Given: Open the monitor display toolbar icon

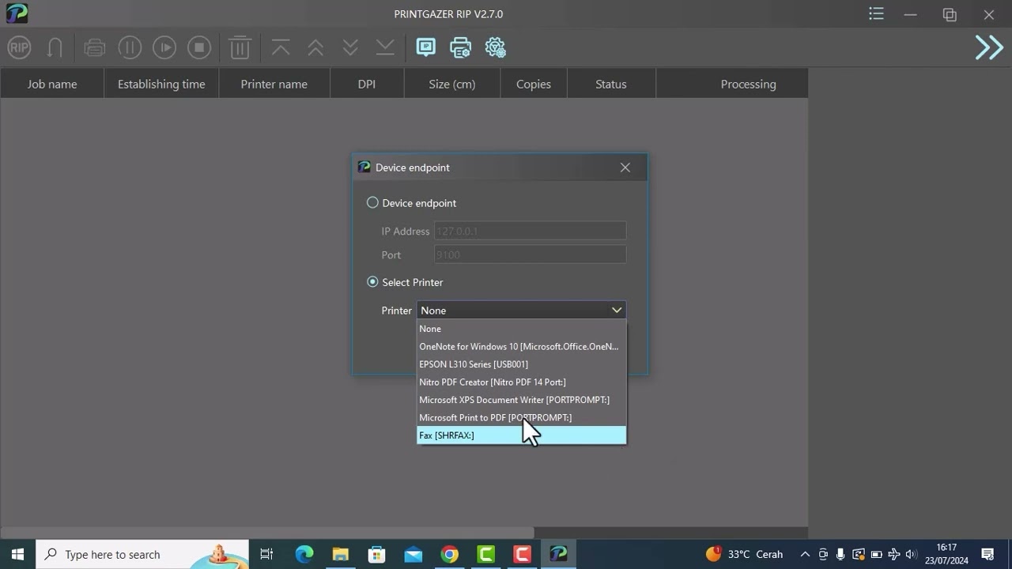Looking at the screenshot, I should click(x=425, y=47).
